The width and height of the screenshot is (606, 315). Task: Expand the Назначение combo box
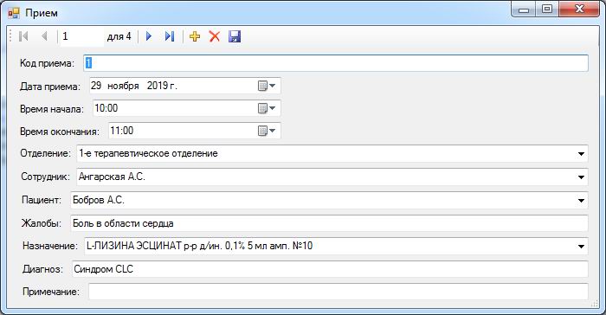tap(581, 247)
